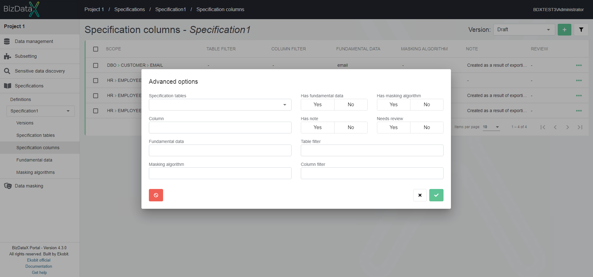The height and width of the screenshot is (277, 593).
Task: Open Data masking in the sidebar
Action: pyautogui.click(x=40, y=186)
